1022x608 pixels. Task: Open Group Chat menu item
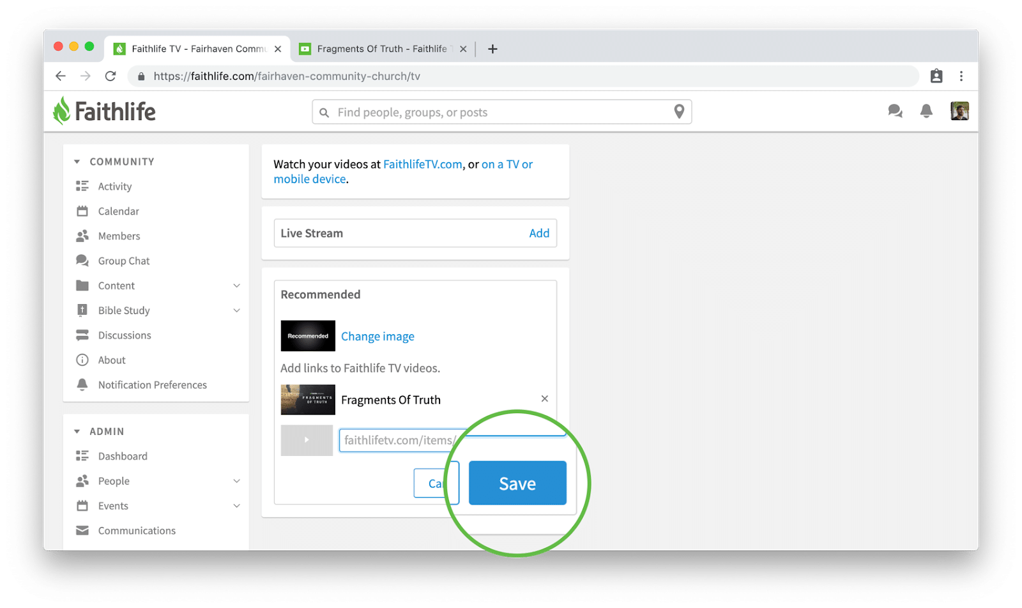point(124,261)
